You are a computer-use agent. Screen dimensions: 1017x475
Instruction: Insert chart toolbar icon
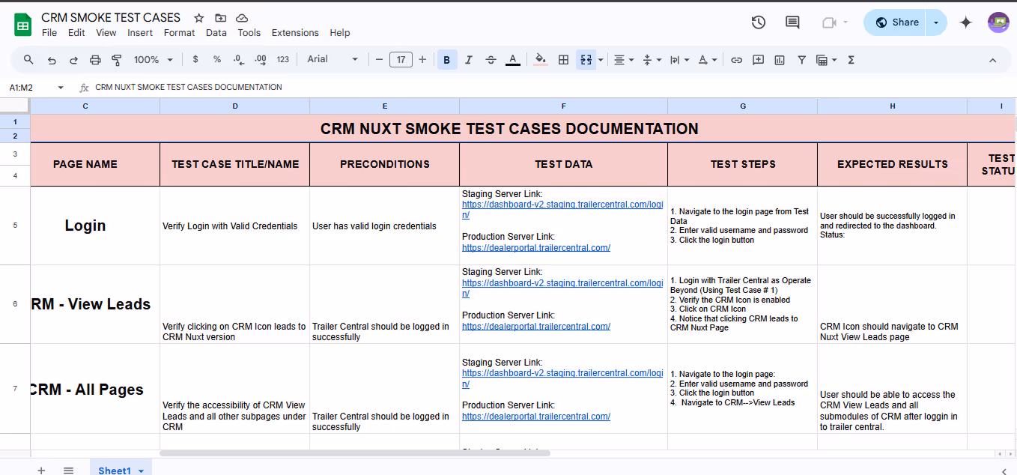coord(780,60)
